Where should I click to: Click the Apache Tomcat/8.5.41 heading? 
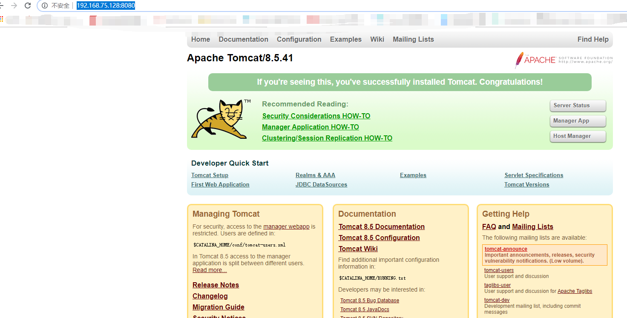click(x=240, y=58)
